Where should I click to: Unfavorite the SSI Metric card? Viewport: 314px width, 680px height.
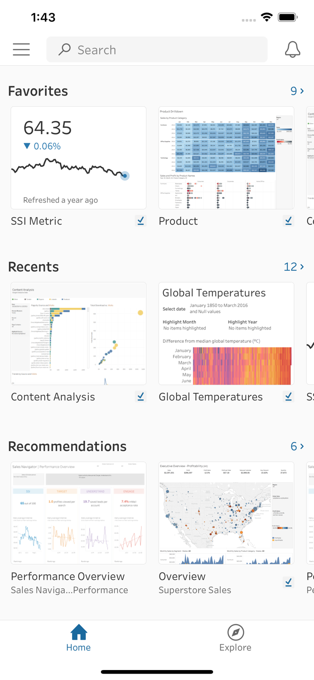point(141,220)
